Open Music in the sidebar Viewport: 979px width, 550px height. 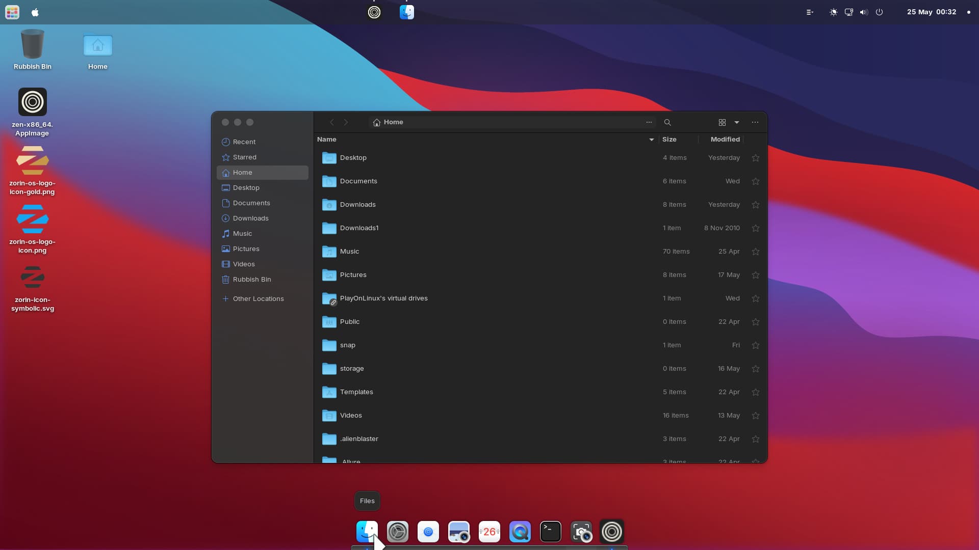[263, 234]
